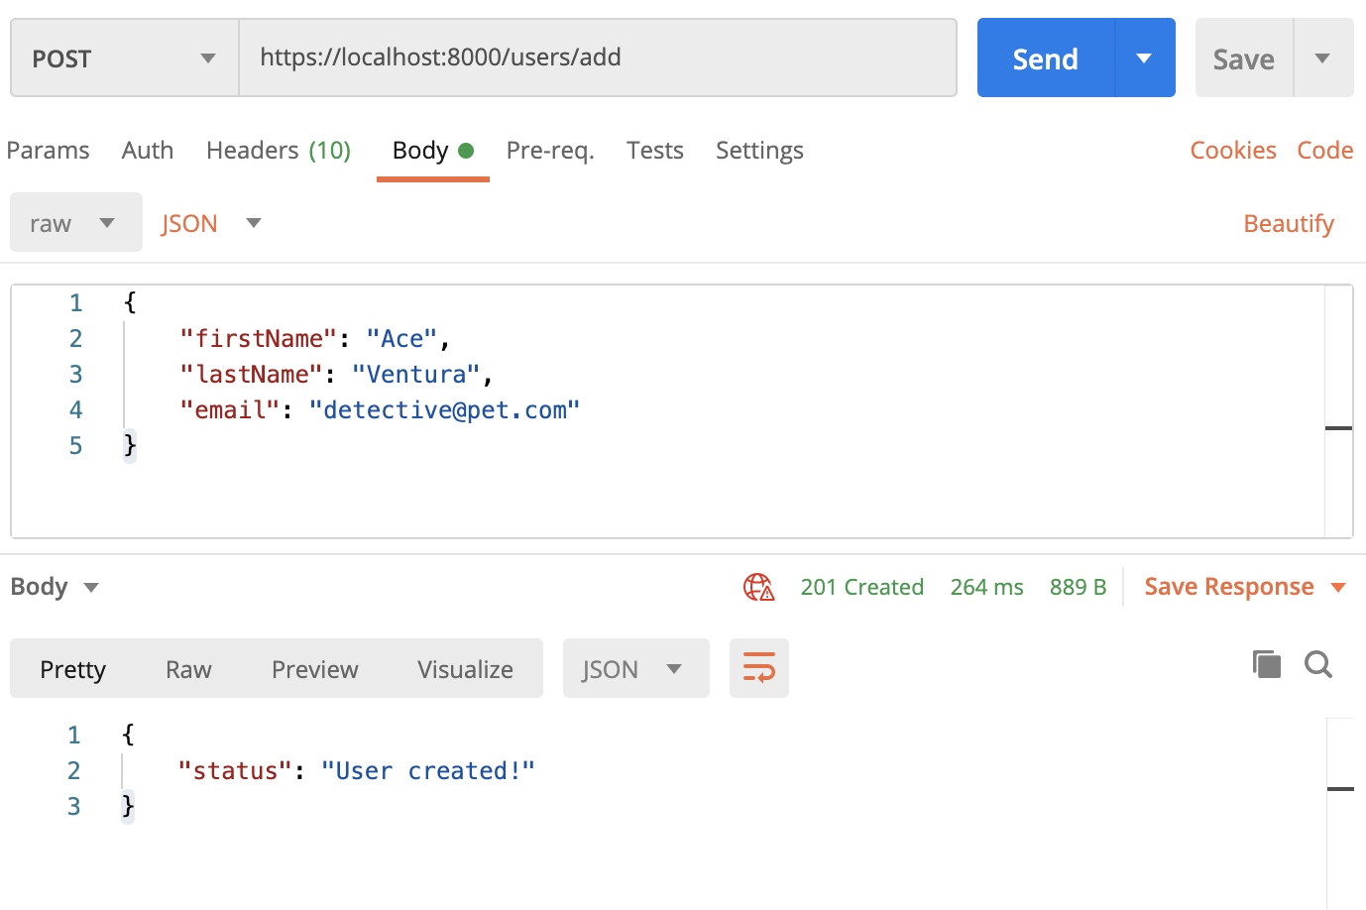Open the response Body section dropdown

click(x=55, y=587)
